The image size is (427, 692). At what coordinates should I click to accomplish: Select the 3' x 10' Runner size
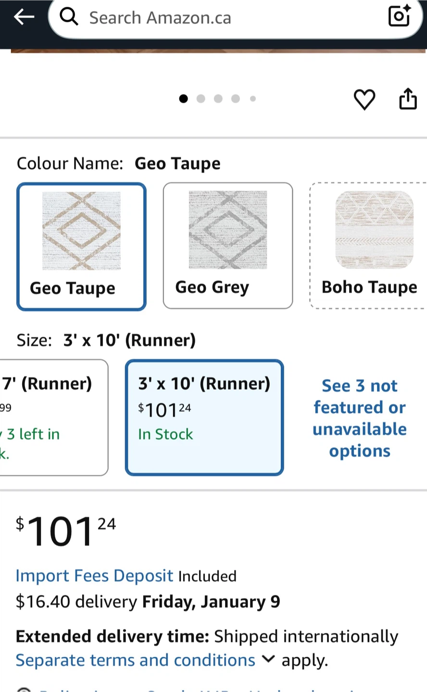click(204, 417)
